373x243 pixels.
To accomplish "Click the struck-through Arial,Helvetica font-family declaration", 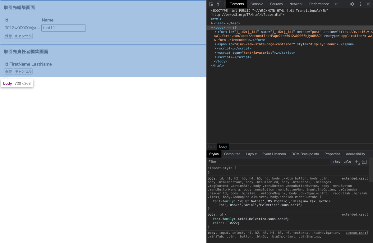I will [251, 219].
